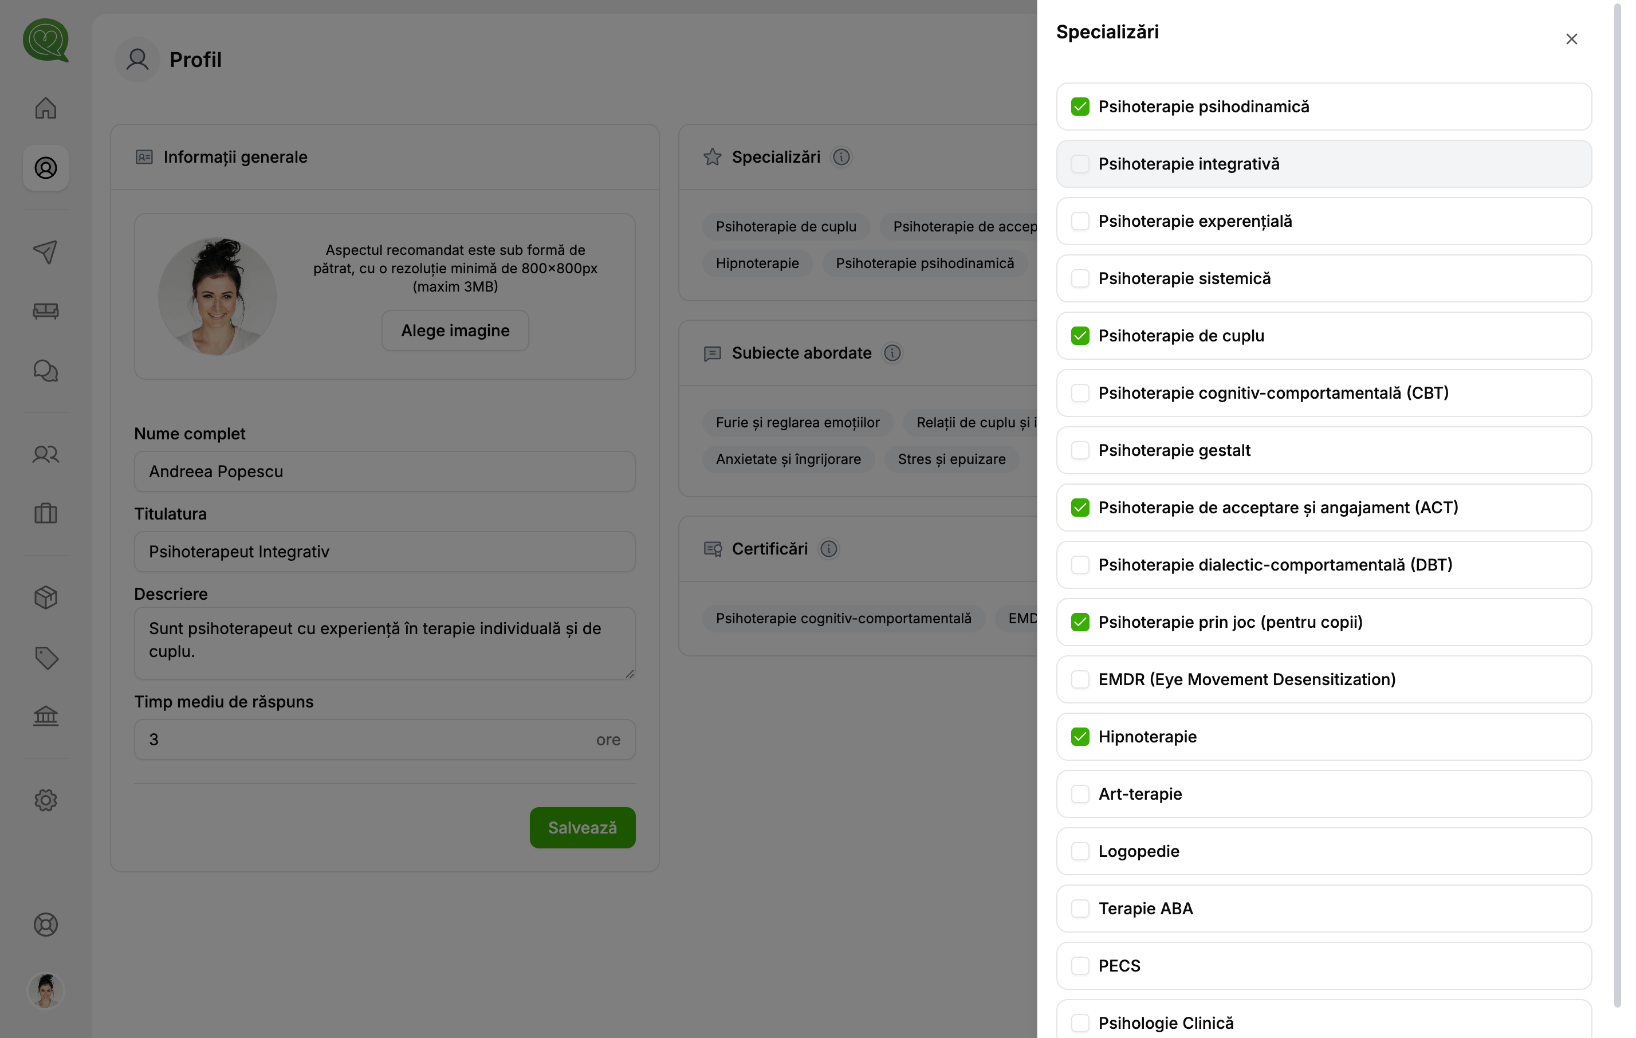Screen dimensions: 1636x1038
Task: Open the chat bubbles conversations icon
Action: [x=45, y=371]
